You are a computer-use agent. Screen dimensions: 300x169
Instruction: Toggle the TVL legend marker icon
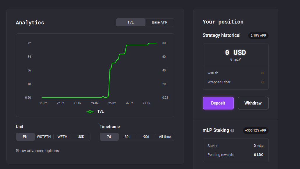(x=90, y=112)
